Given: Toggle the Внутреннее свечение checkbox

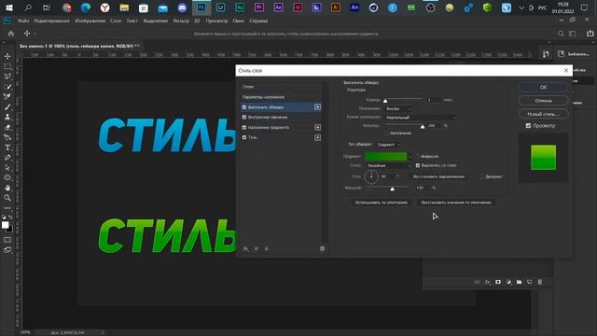Looking at the screenshot, I should pyautogui.click(x=244, y=118).
